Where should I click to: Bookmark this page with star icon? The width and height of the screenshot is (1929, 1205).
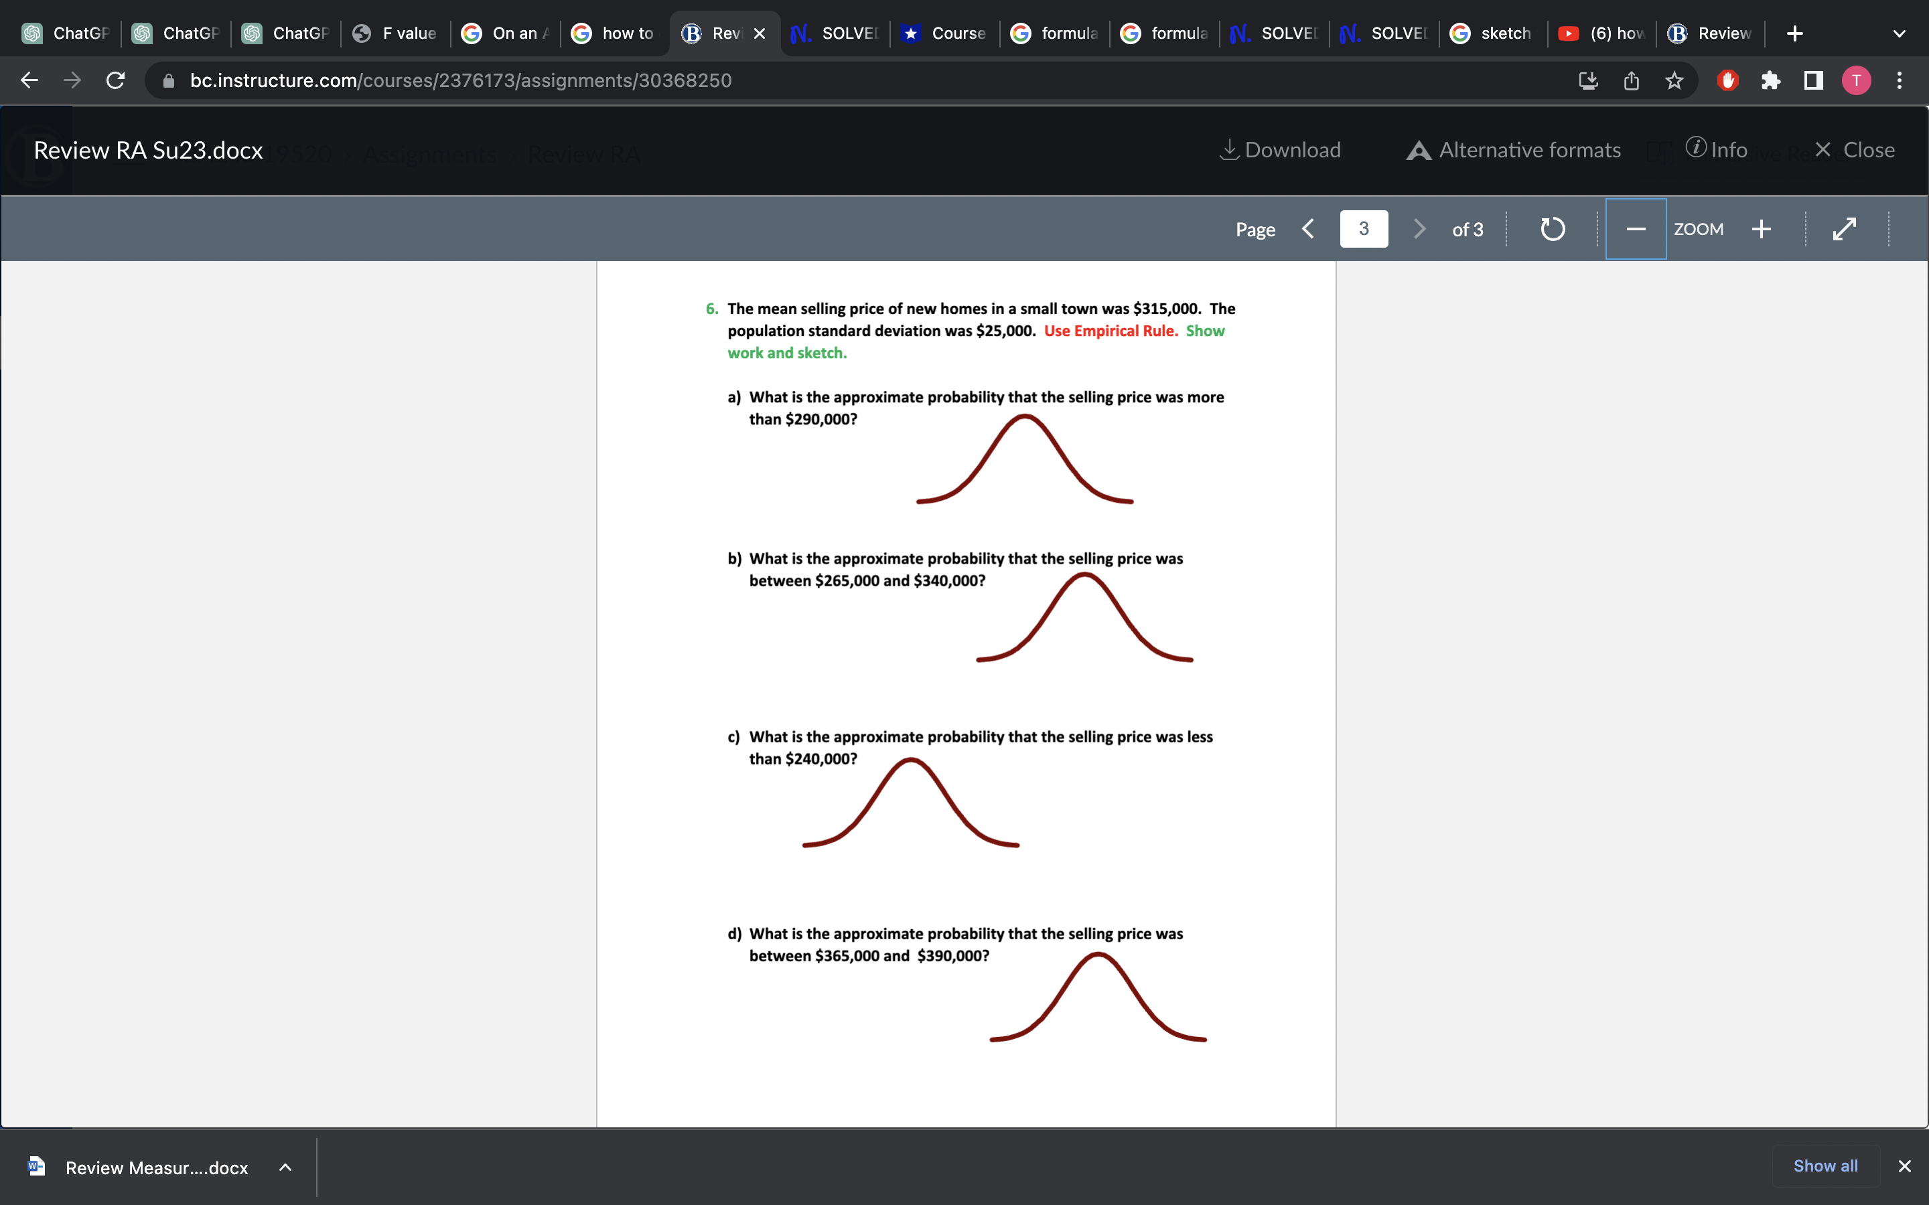tap(1674, 80)
